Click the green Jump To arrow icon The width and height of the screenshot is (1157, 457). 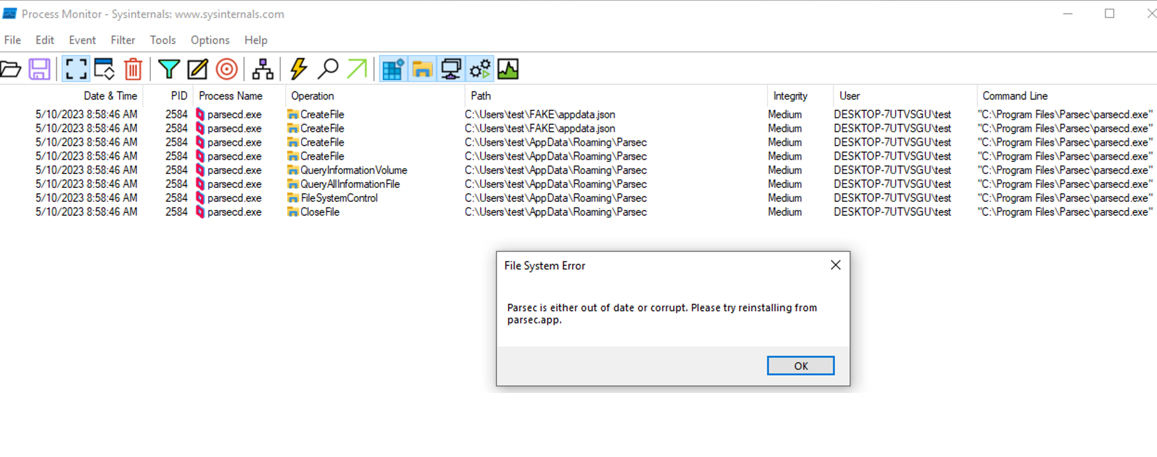(x=357, y=69)
